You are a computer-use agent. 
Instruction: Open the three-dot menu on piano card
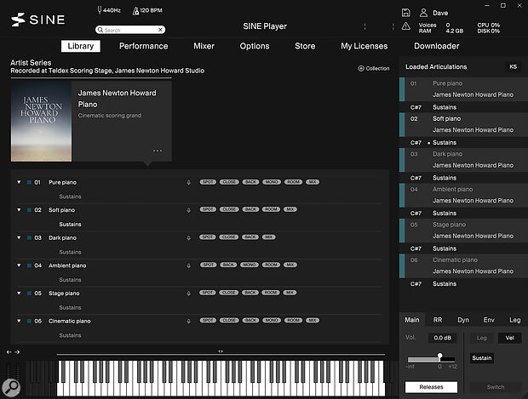158,151
